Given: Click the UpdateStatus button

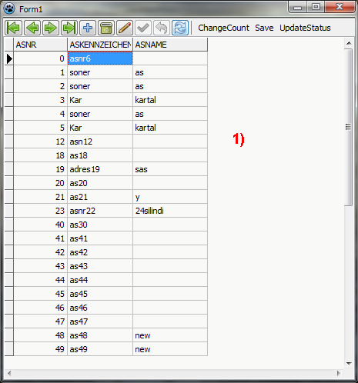Looking at the screenshot, I should point(305,28).
